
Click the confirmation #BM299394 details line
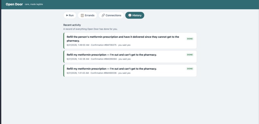(99, 59)
